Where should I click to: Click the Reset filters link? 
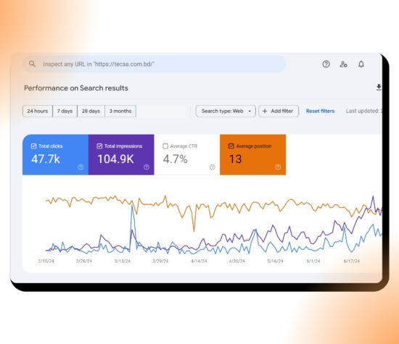[320, 111]
